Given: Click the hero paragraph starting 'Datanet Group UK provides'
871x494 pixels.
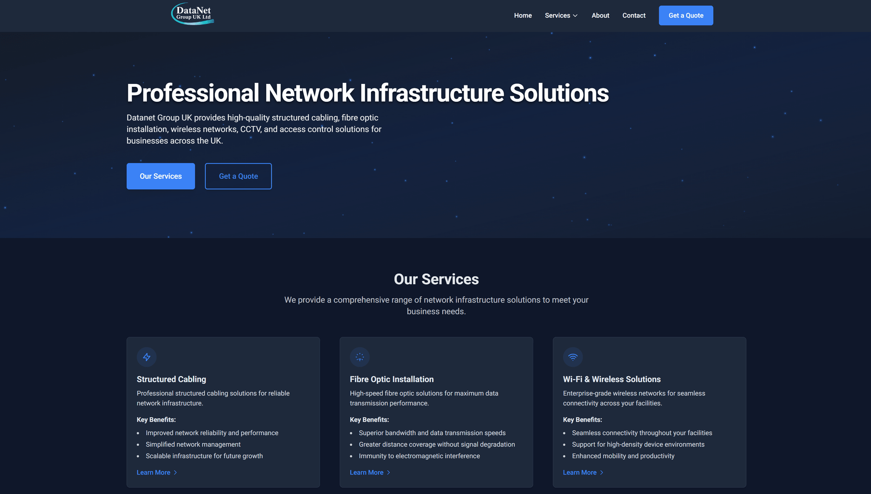Looking at the screenshot, I should tap(254, 129).
